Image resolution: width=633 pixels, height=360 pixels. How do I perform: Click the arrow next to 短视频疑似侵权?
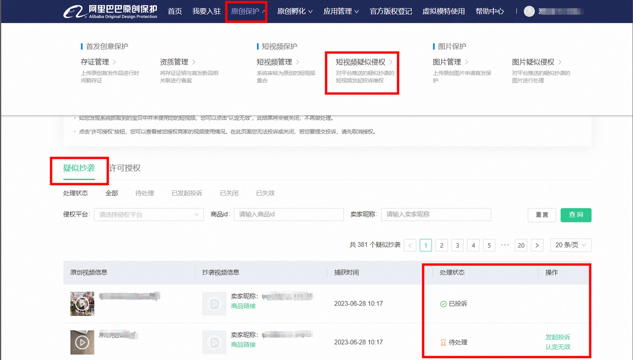pos(391,62)
